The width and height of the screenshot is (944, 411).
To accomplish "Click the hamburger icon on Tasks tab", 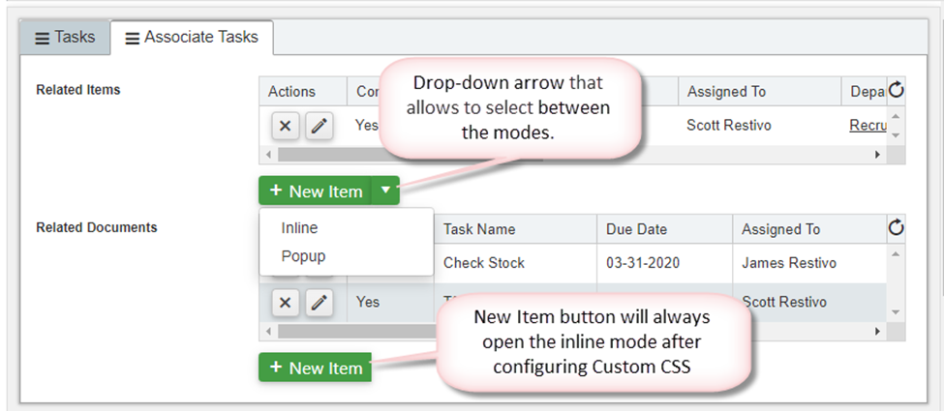I will pyautogui.click(x=42, y=38).
